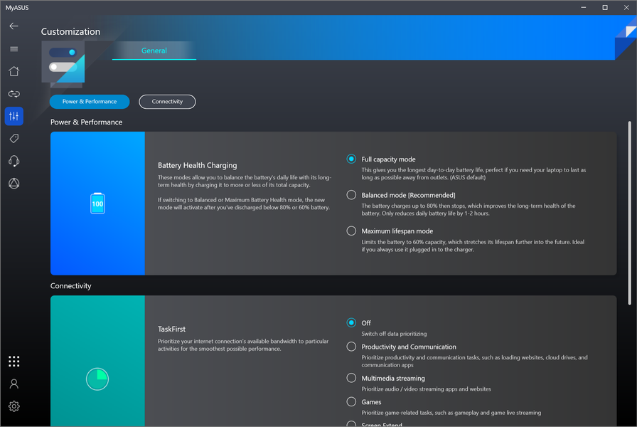Click the TaskFirst pie chart icon
This screenshot has width=637, height=427.
(x=97, y=379)
